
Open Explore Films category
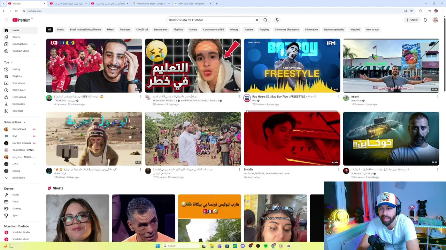click(x=19, y=202)
